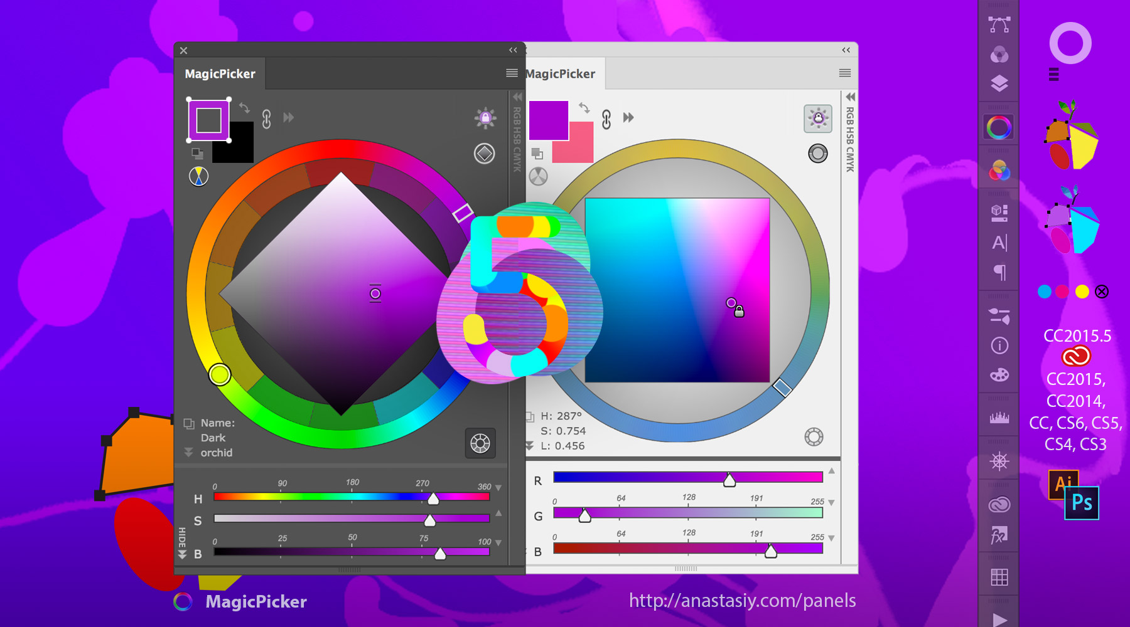Open color wheel settings button in dark panel
1130x627 pixels.
[480, 443]
